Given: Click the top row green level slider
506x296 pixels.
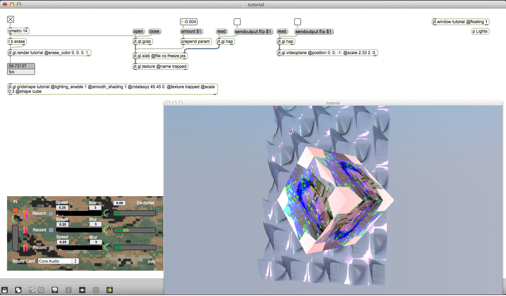Looking at the screenshot, I should [135, 213].
